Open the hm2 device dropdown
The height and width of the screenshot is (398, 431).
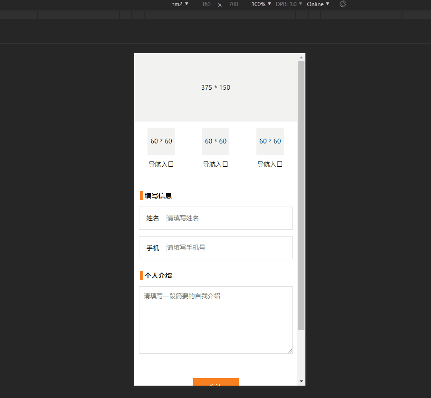(179, 4)
